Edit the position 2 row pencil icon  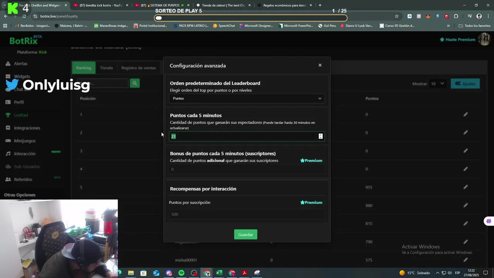click(x=465, y=132)
